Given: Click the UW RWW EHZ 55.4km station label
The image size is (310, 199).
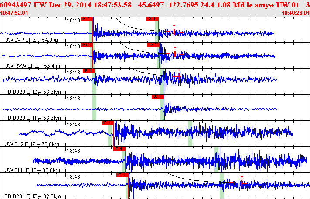Looking at the screenshot, I should [x=32, y=66].
